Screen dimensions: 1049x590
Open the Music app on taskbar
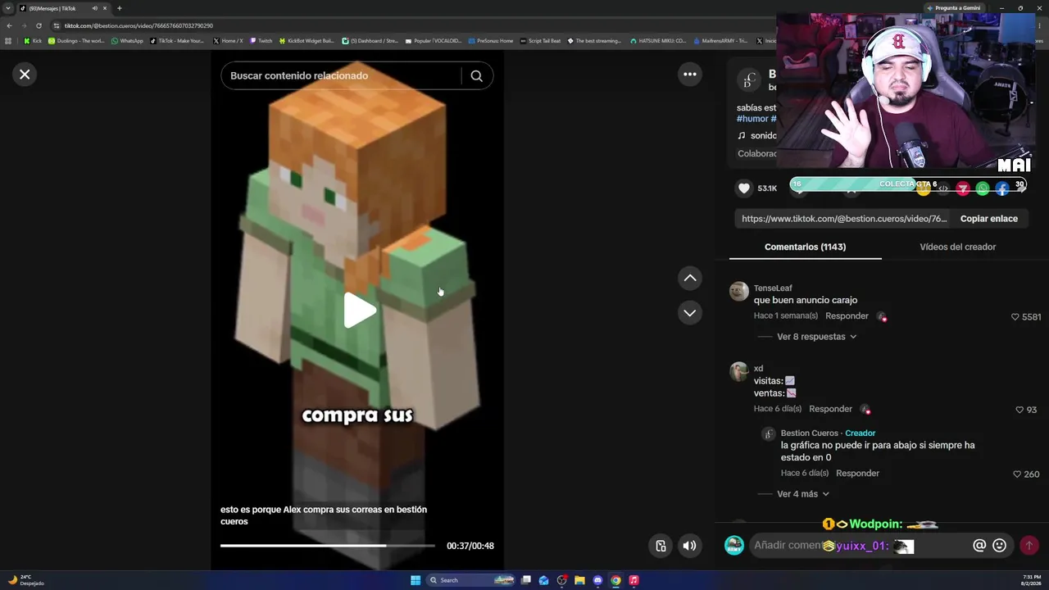[633, 580]
